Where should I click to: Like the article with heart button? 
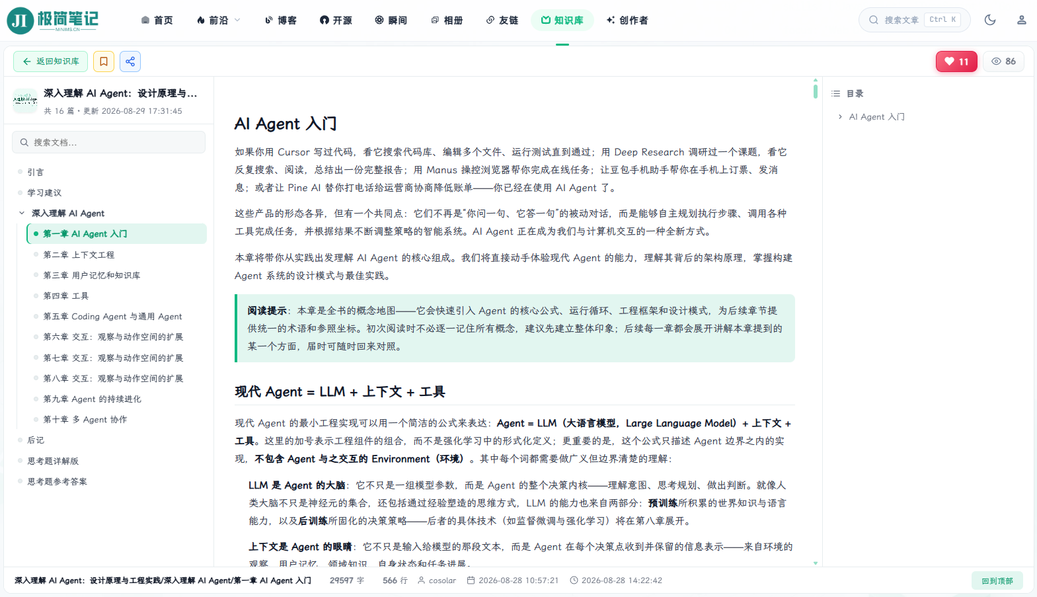(956, 61)
